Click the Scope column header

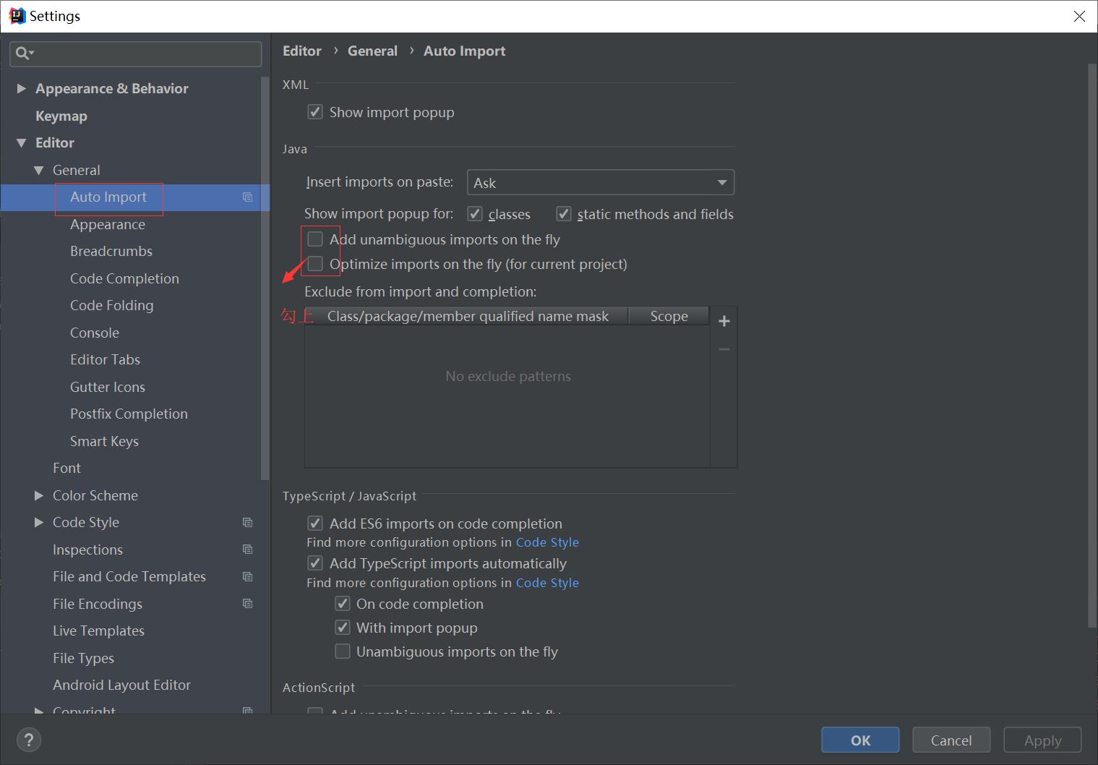click(669, 316)
